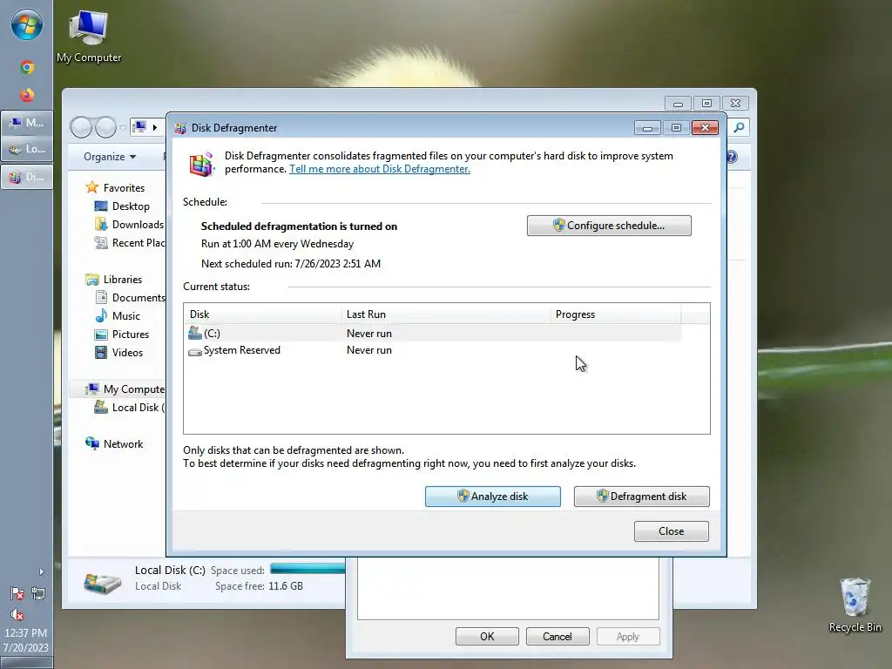The width and height of the screenshot is (892, 669).
Task: Select Local Disk in navigation pane
Action: pos(129,408)
